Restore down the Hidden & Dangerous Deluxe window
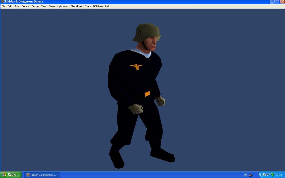The width and height of the screenshot is (285, 178). (x=277, y=2)
